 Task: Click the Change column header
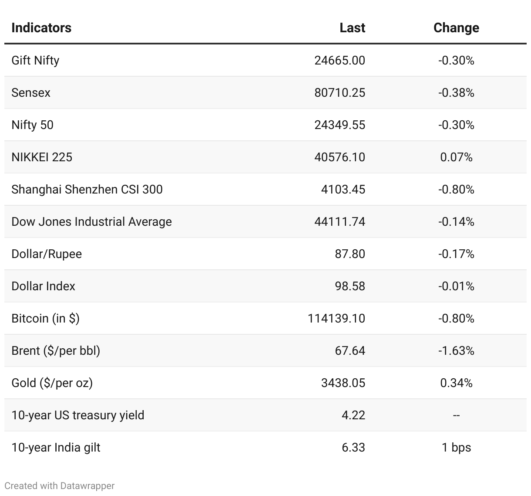point(456,28)
